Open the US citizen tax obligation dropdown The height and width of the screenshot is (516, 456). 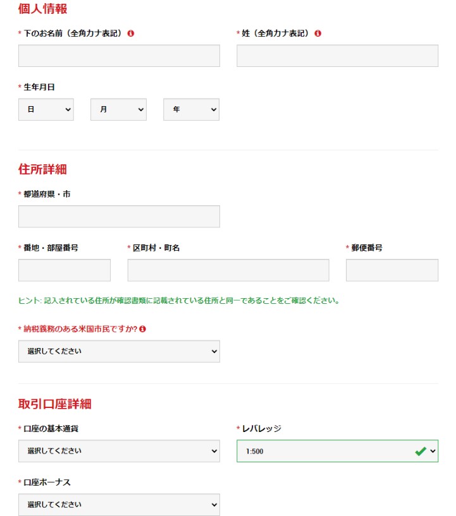(x=119, y=351)
